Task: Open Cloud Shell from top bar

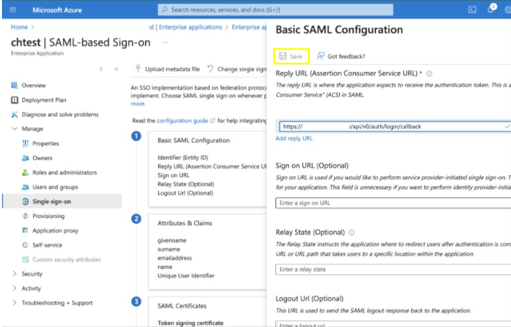Action: pos(472,10)
